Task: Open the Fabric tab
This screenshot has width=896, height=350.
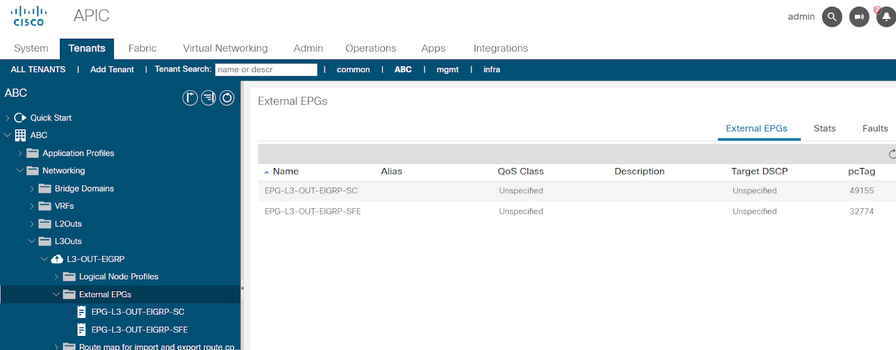Action: pos(142,48)
